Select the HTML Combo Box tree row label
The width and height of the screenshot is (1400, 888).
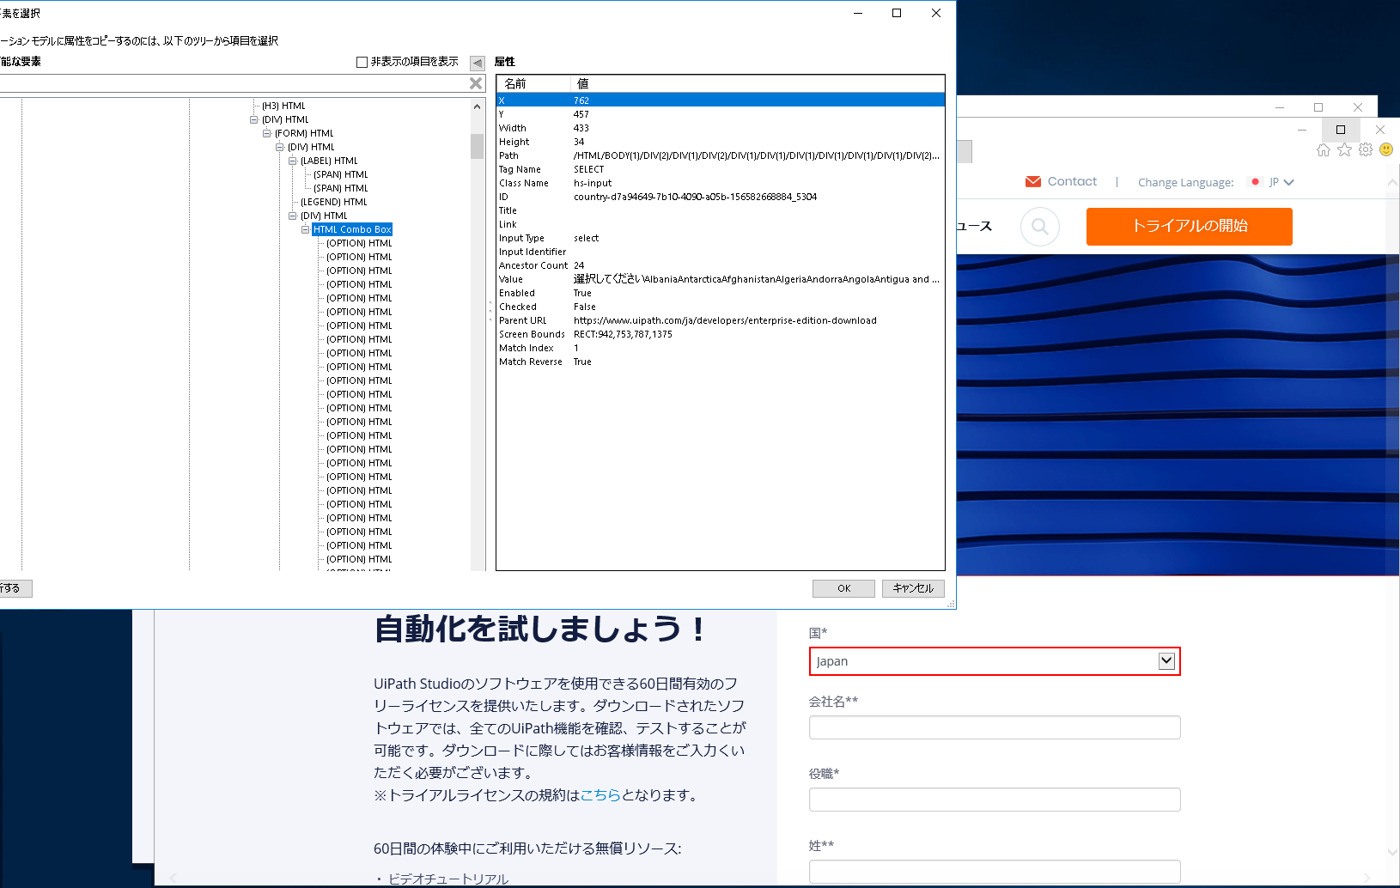pos(352,230)
